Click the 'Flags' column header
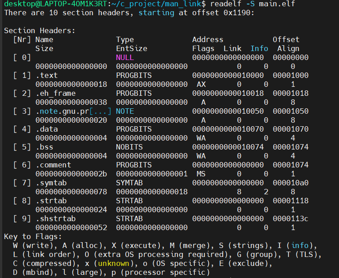Image resolution: width=339 pixels, height=278 pixels. [x=203, y=48]
